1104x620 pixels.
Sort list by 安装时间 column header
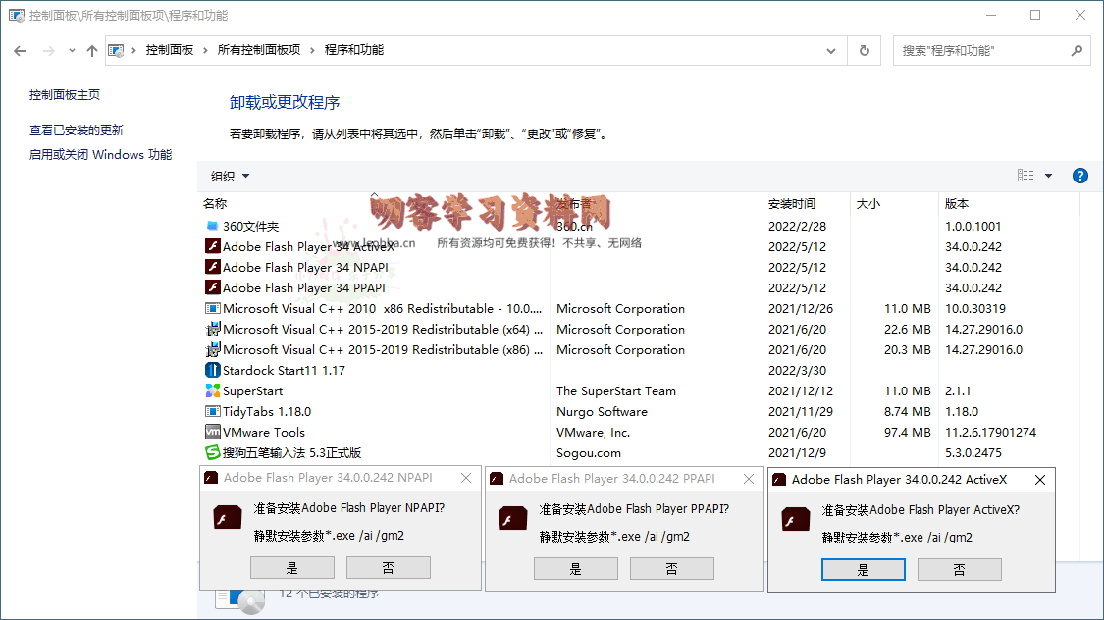click(792, 204)
